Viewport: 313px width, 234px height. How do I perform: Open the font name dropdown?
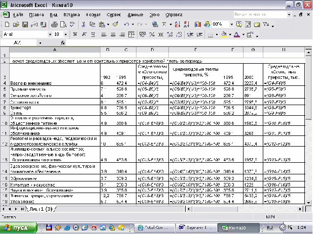50,34
